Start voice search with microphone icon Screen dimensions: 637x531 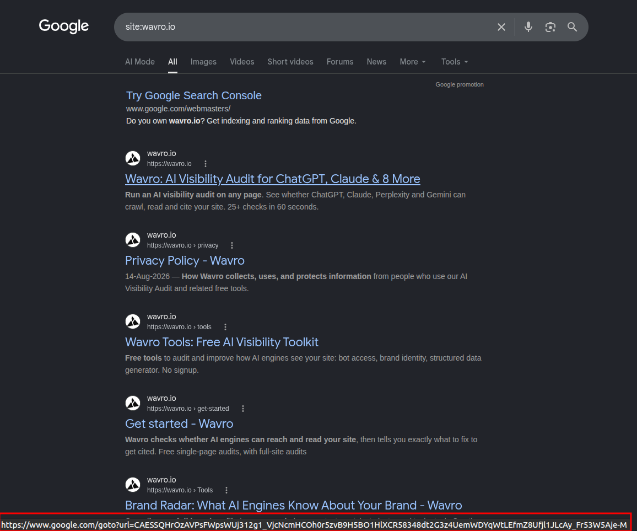tap(528, 27)
